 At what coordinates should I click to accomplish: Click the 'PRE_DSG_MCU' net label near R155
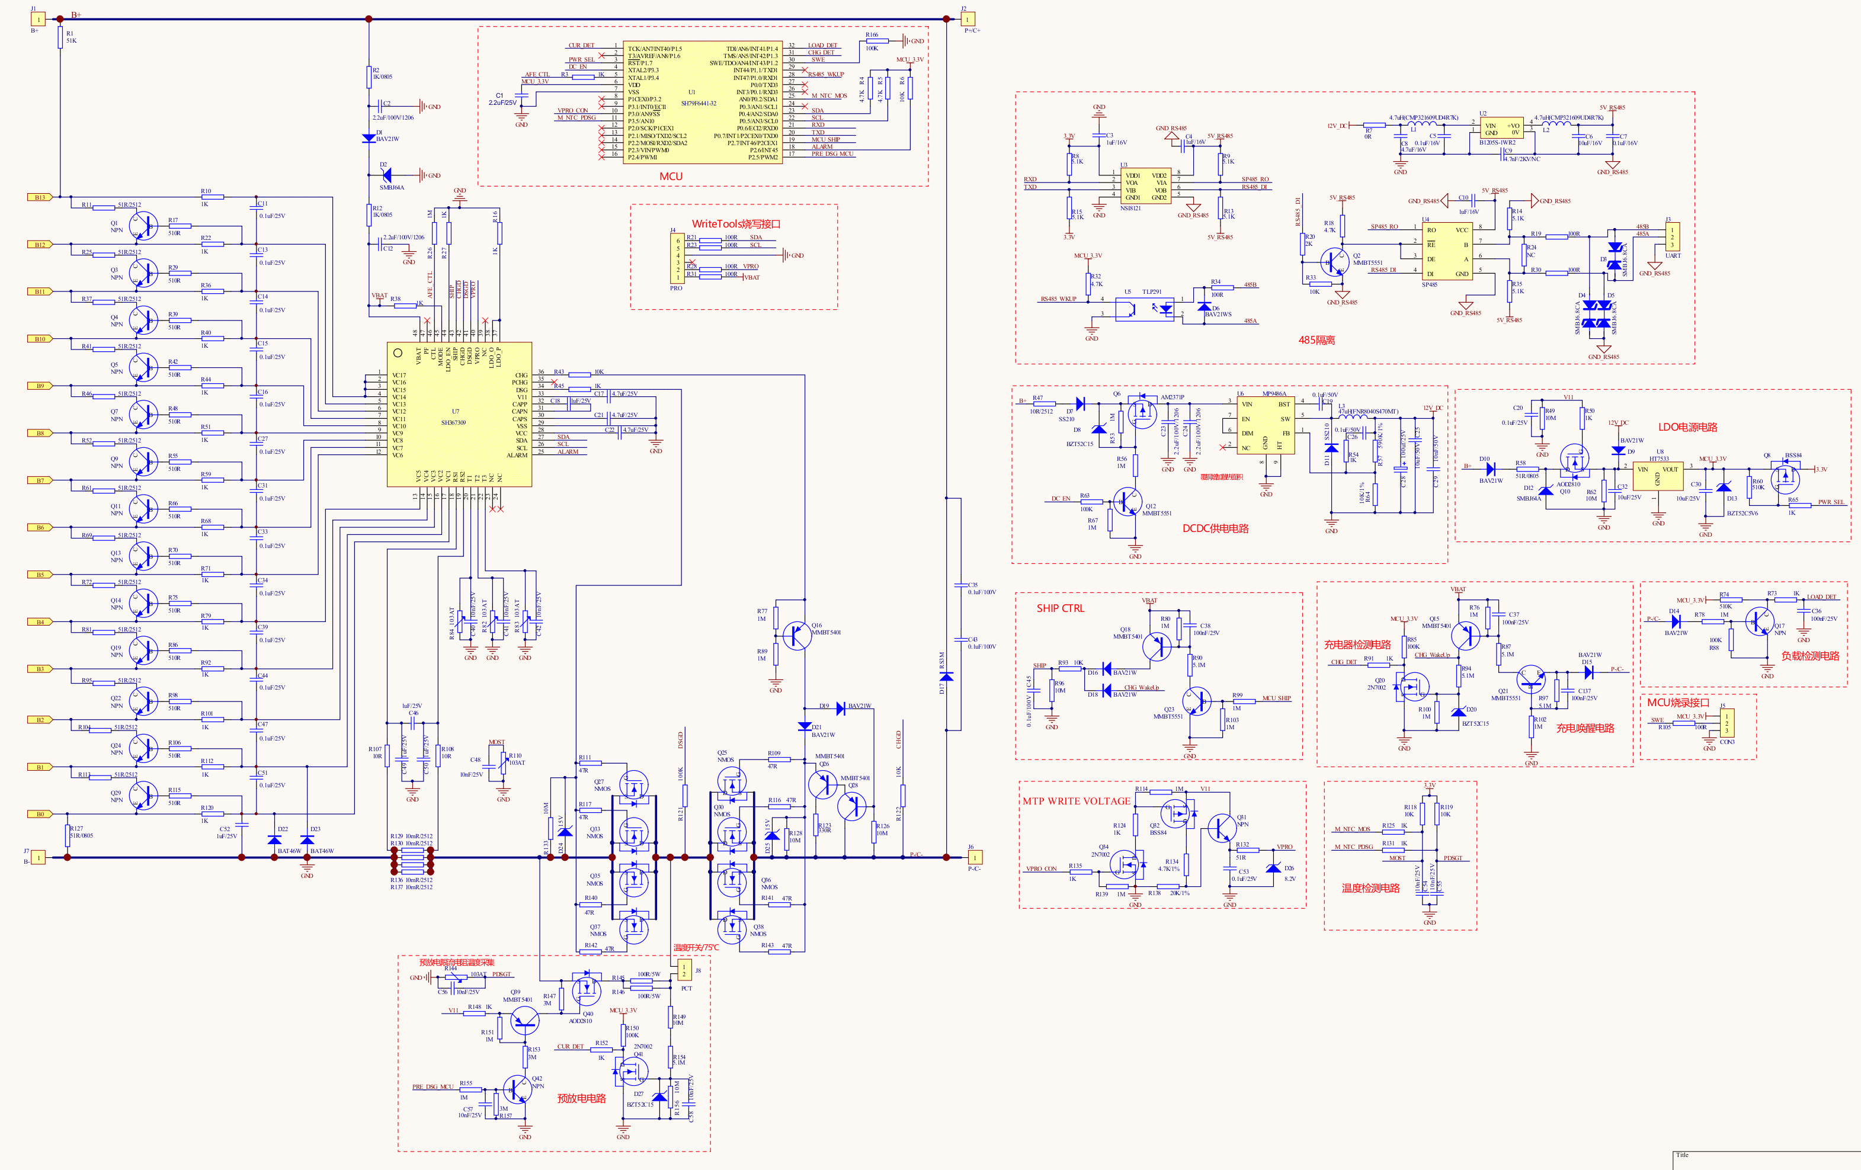pyautogui.click(x=433, y=1086)
